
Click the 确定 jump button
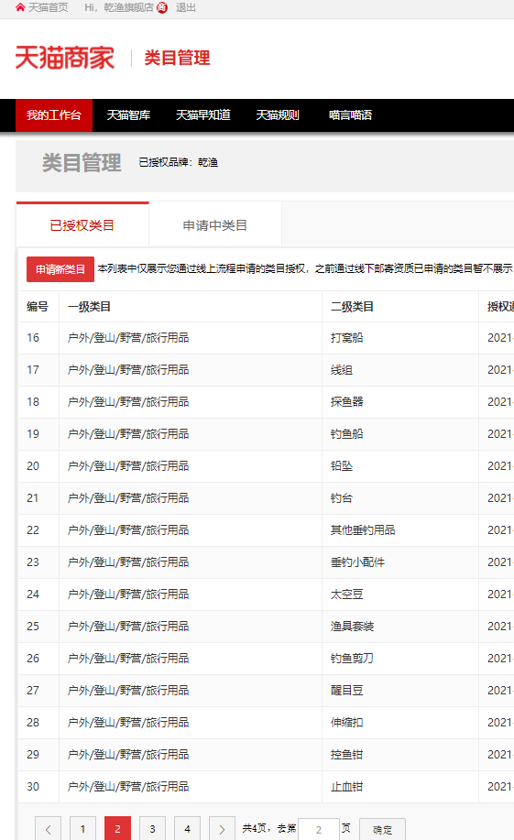382,829
